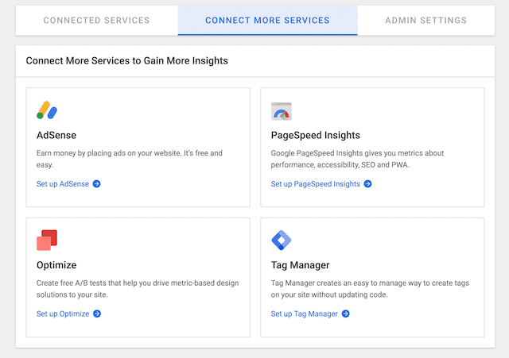Screen dimensions: 509x358
Task: Click the Optimize card title
Action: [x=56, y=265]
